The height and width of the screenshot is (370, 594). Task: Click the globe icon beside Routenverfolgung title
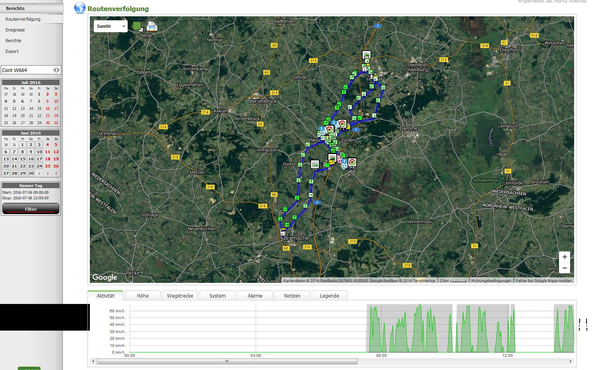click(80, 8)
